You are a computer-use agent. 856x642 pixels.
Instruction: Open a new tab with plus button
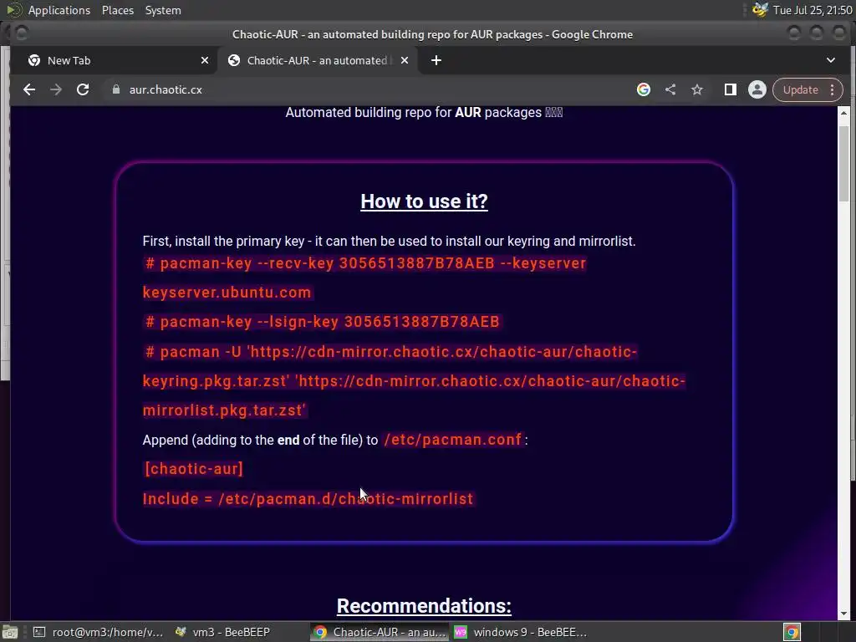click(x=436, y=60)
